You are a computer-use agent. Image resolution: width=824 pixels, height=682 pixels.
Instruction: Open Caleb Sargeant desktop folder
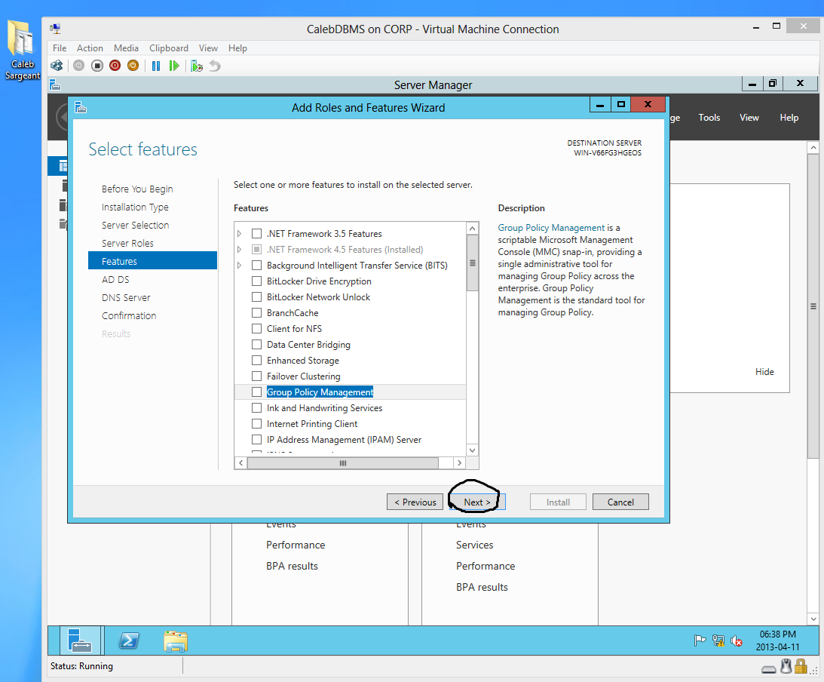pyautogui.click(x=22, y=51)
